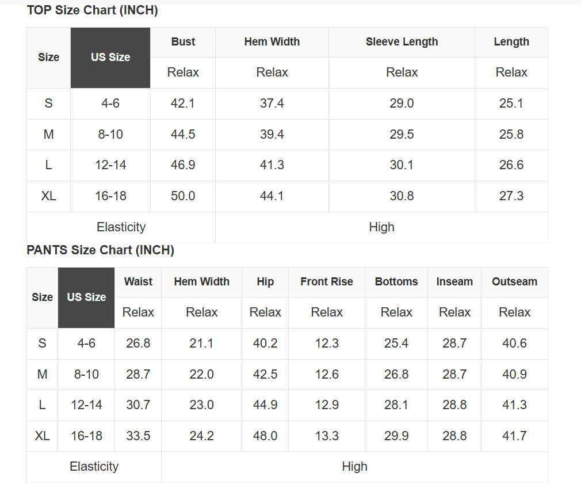Select the Front Rise column header
Viewport: 581px width, 492px height.
point(327,282)
